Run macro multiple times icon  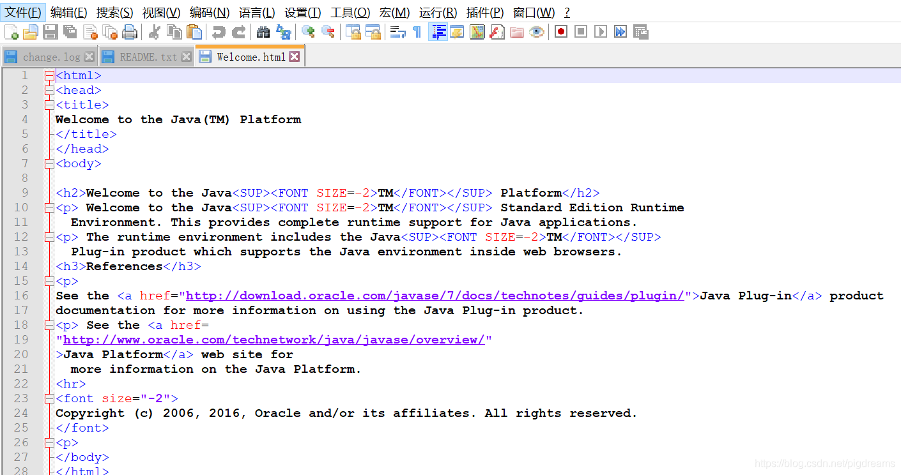tap(620, 31)
